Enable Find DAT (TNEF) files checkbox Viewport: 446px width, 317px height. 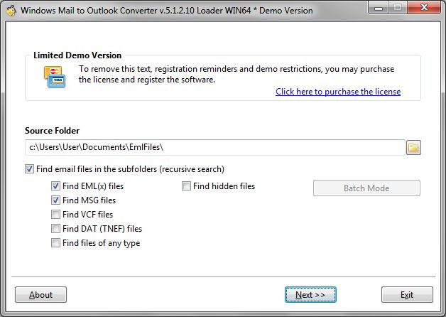coord(55,229)
